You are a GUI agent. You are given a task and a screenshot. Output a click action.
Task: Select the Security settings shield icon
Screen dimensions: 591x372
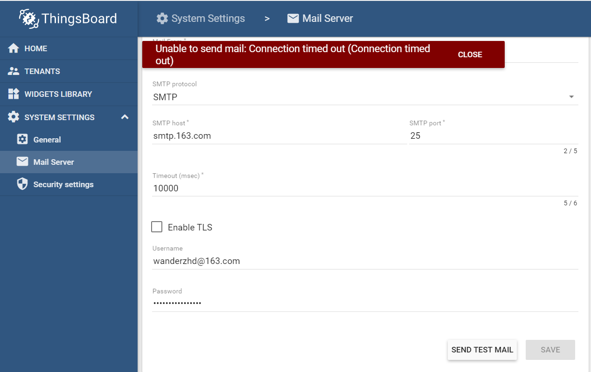(22, 184)
